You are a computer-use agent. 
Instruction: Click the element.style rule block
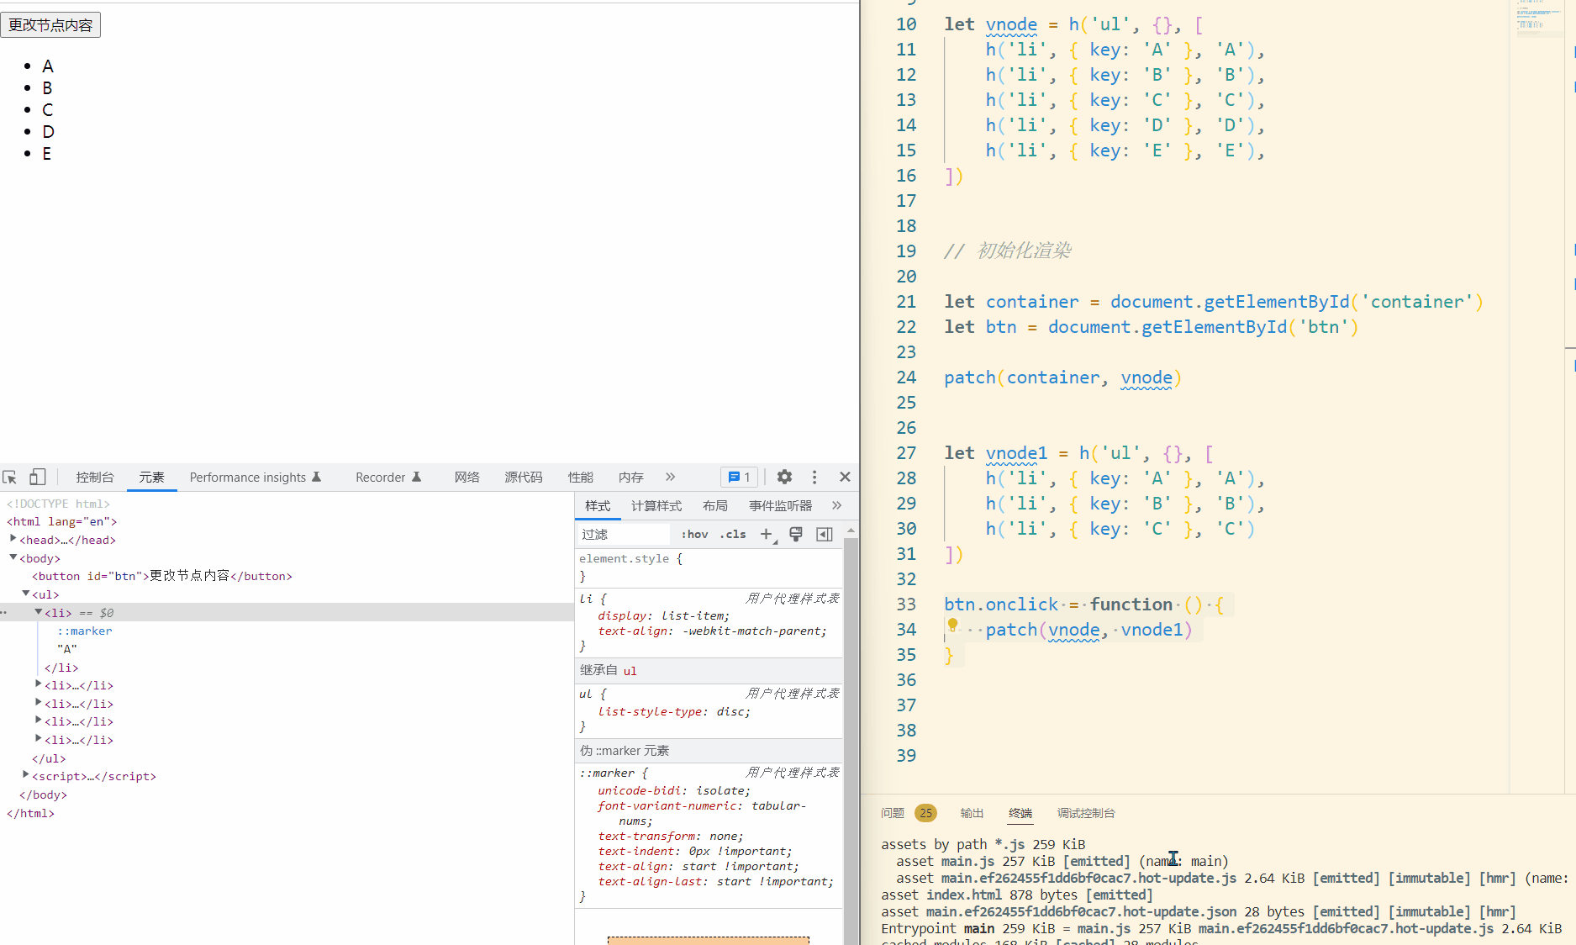[x=709, y=568]
